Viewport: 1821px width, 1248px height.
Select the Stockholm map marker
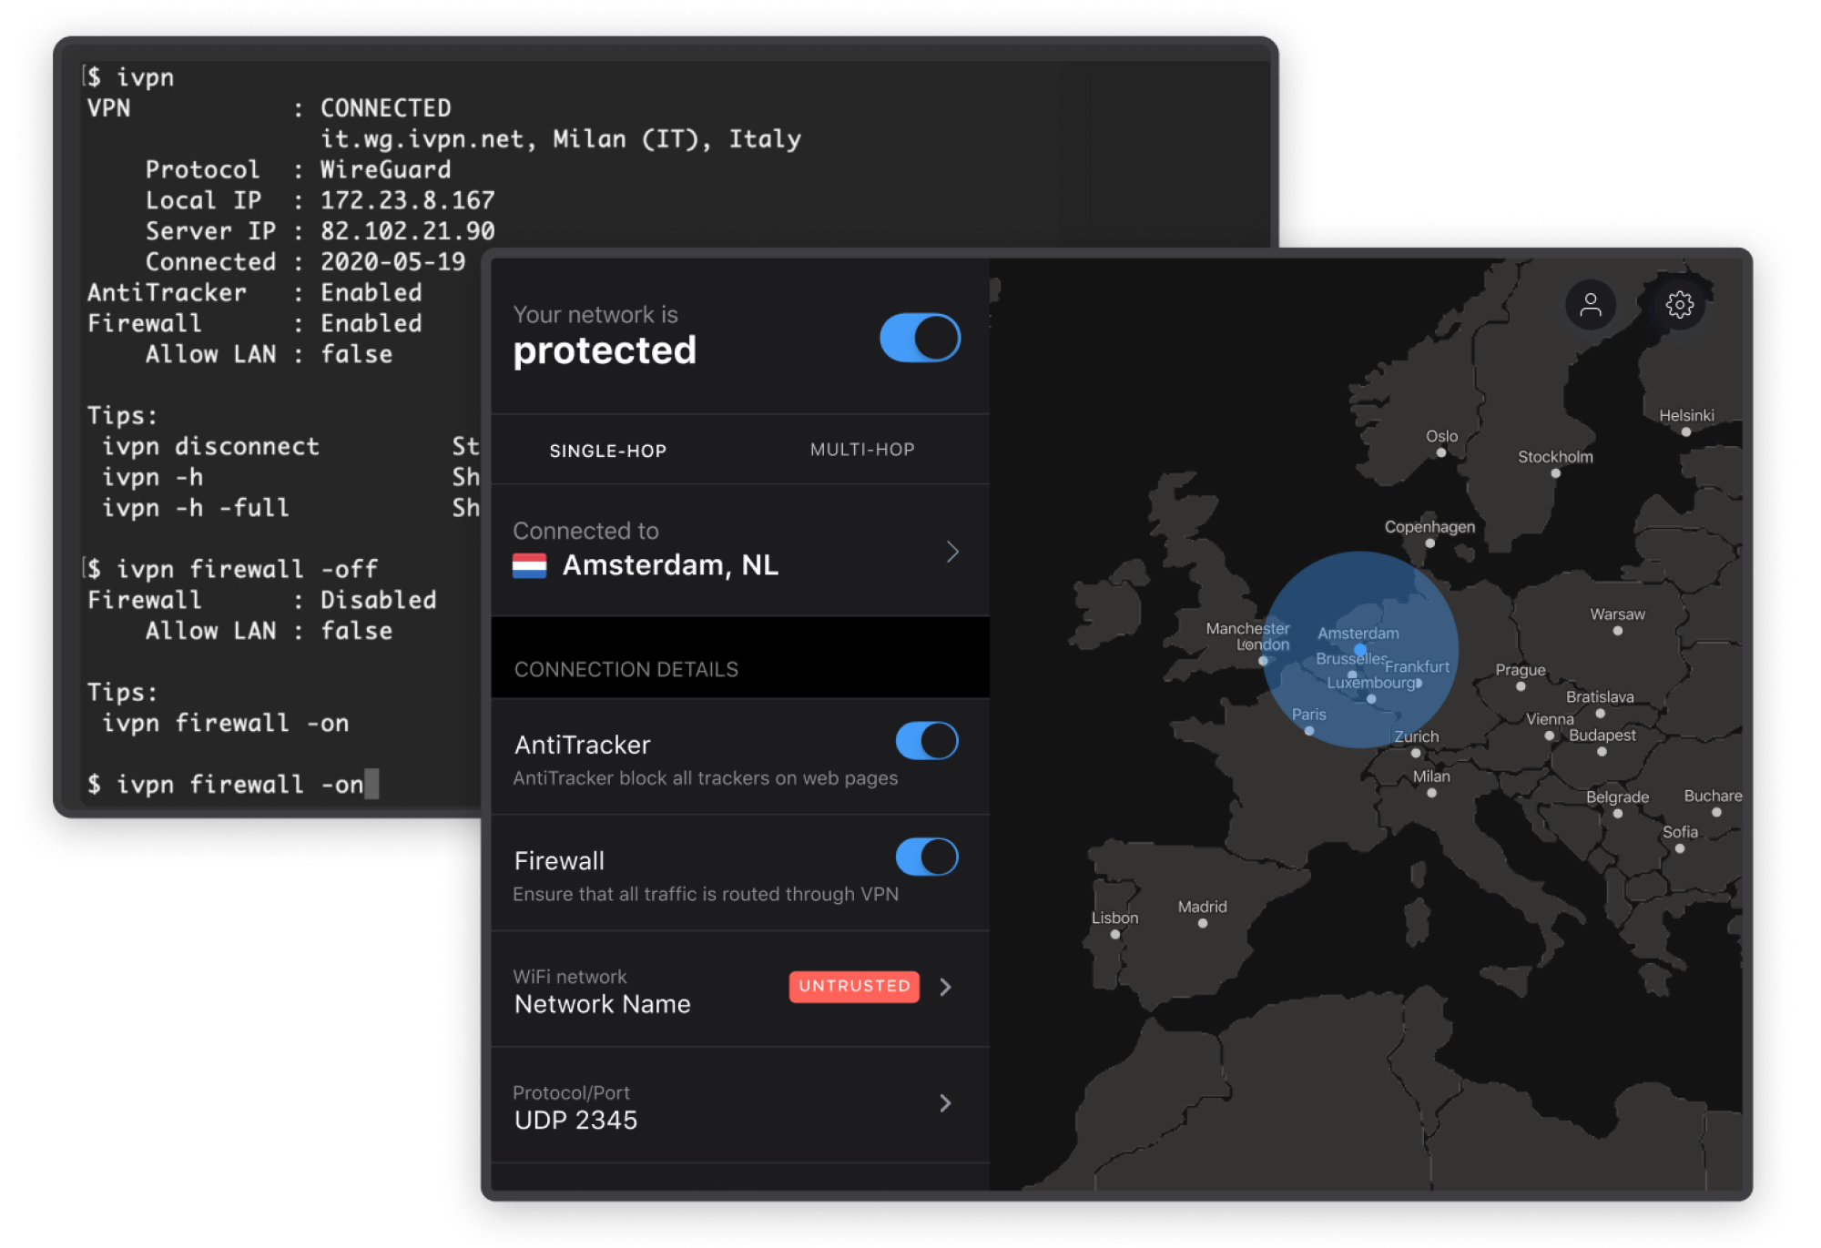[1555, 473]
